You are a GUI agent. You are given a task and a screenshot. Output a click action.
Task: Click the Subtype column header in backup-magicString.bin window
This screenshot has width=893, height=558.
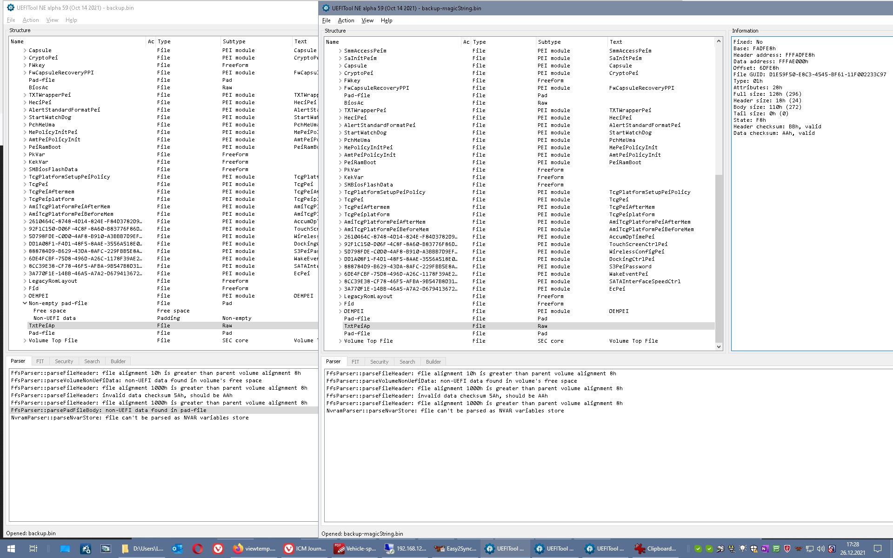[x=572, y=42]
